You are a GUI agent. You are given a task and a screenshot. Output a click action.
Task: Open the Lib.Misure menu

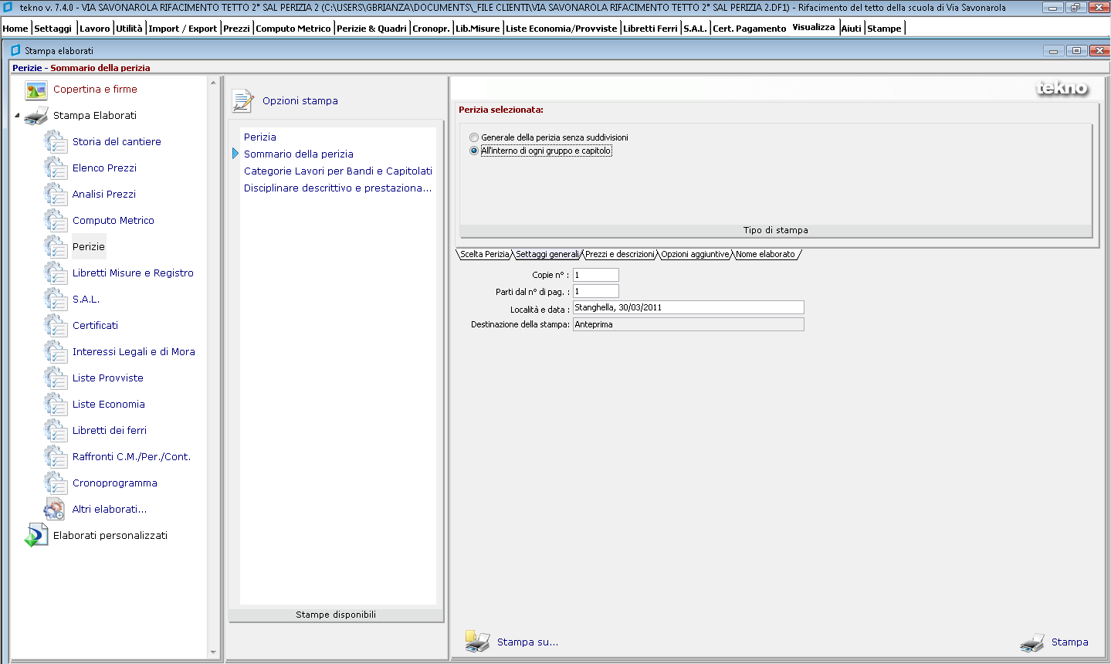[x=478, y=29]
